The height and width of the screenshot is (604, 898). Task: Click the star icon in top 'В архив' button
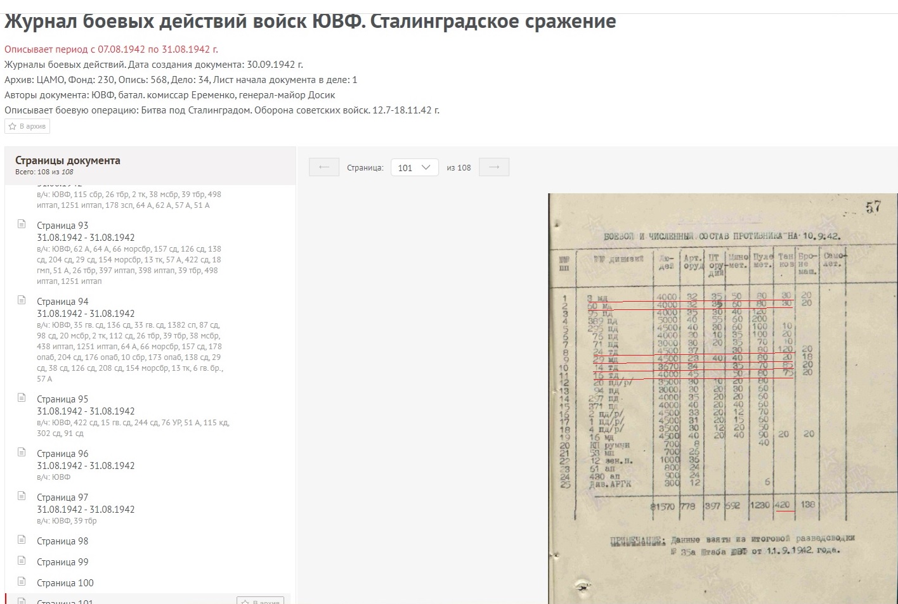12,126
